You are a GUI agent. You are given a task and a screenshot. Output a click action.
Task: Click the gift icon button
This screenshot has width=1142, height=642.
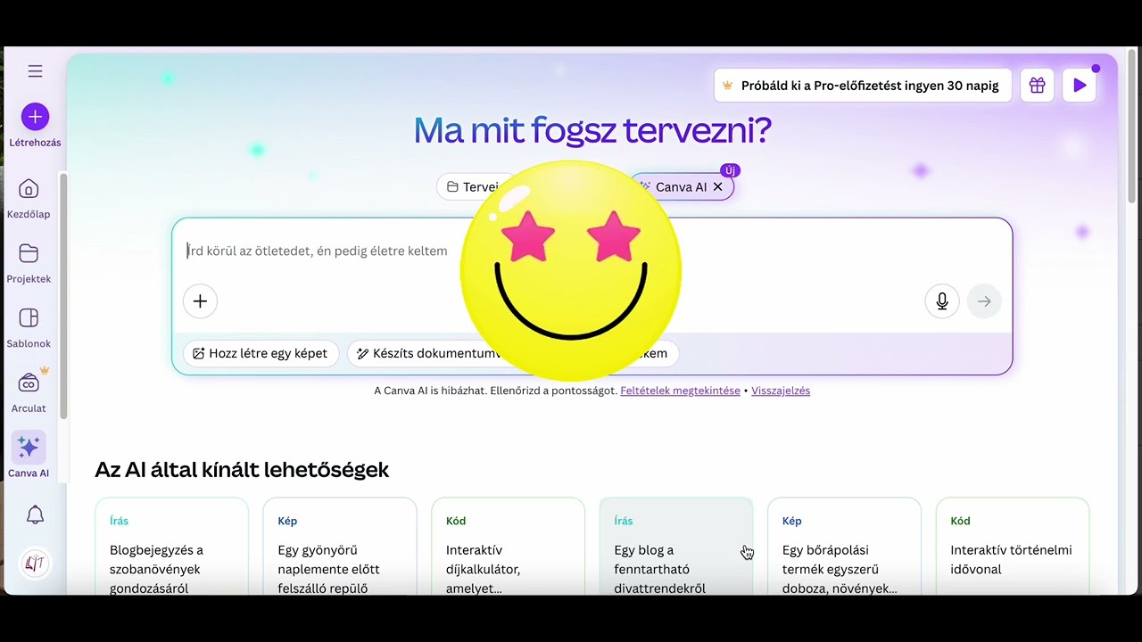[x=1037, y=86]
